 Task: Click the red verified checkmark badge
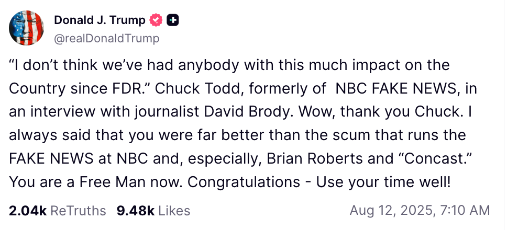(156, 20)
